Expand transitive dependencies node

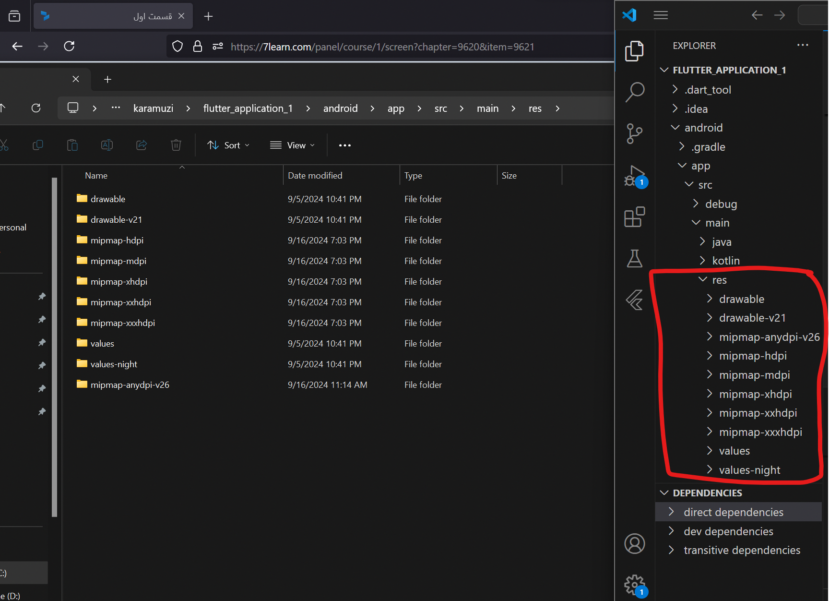click(x=671, y=550)
